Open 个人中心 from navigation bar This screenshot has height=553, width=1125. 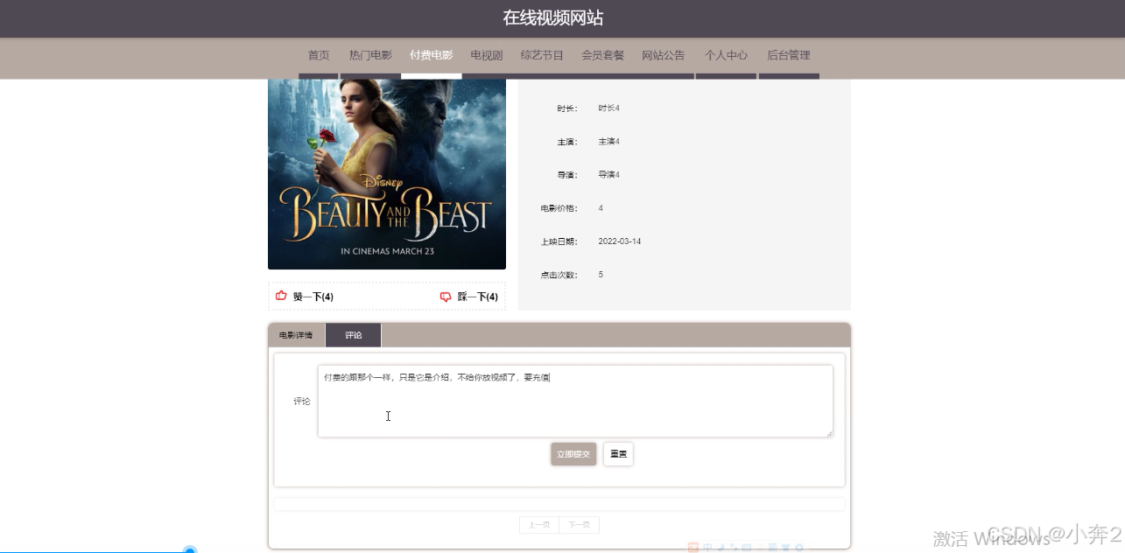[x=727, y=55]
